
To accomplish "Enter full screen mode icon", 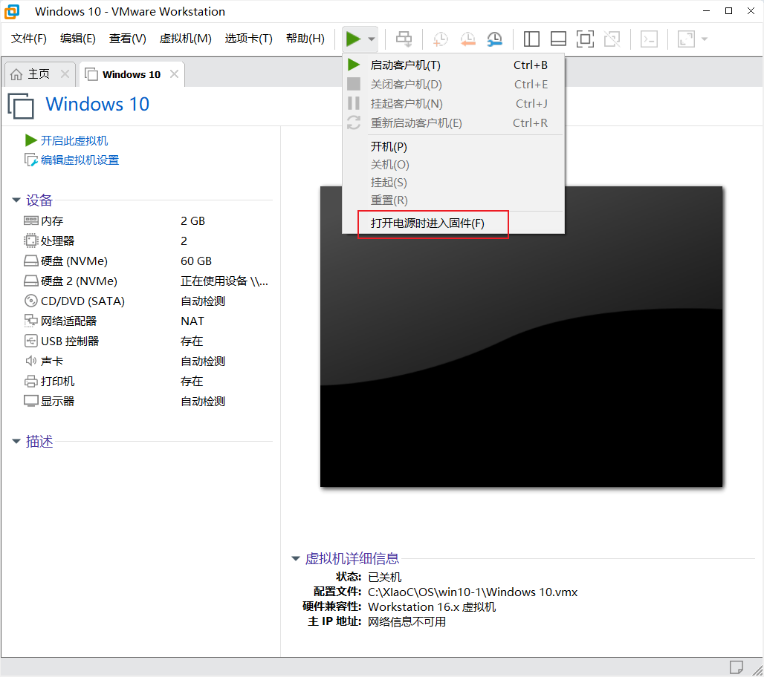I will tap(585, 39).
